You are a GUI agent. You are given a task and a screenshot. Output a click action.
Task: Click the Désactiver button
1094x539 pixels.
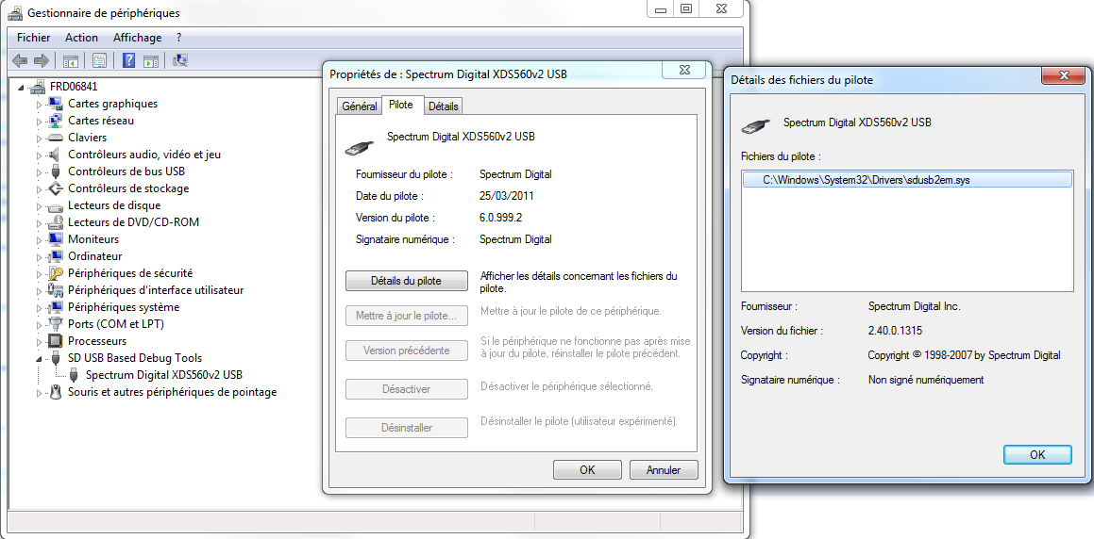click(407, 388)
